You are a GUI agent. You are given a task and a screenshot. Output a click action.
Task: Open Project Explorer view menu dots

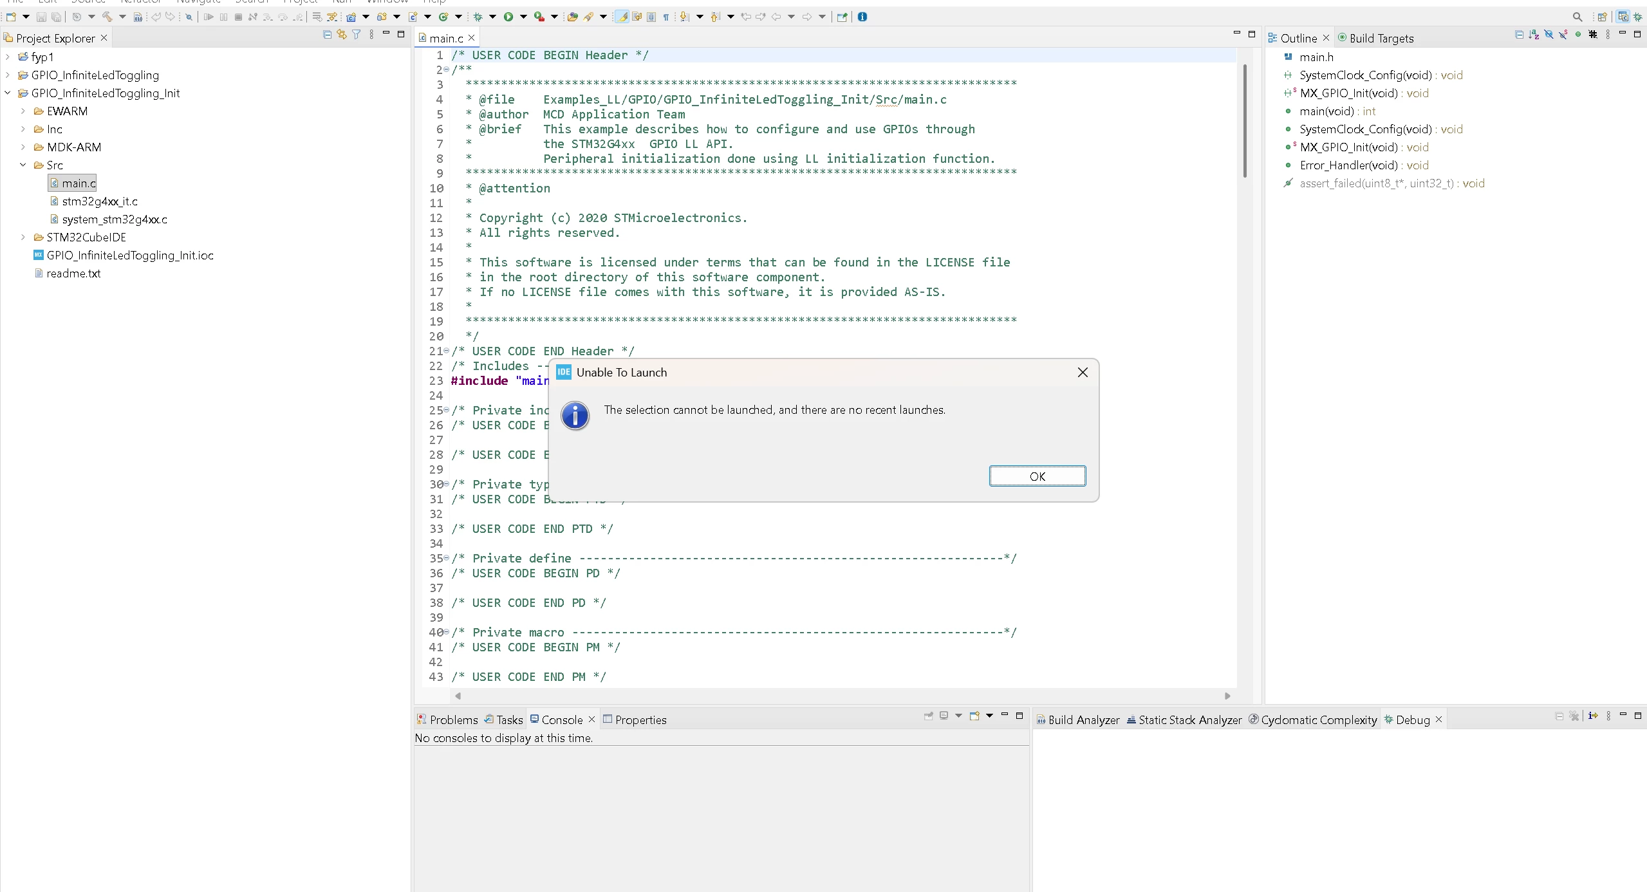(371, 35)
